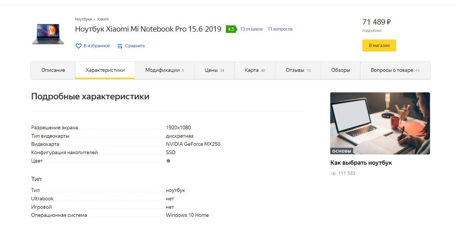Click the value SSD
The height and width of the screenshot is (229, 456).
pyautogui.click(x=171, y=152)
